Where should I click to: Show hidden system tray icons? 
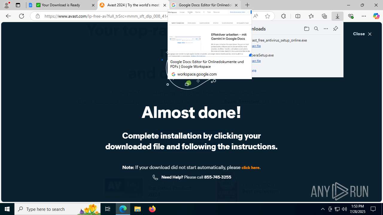coord(323,209)
